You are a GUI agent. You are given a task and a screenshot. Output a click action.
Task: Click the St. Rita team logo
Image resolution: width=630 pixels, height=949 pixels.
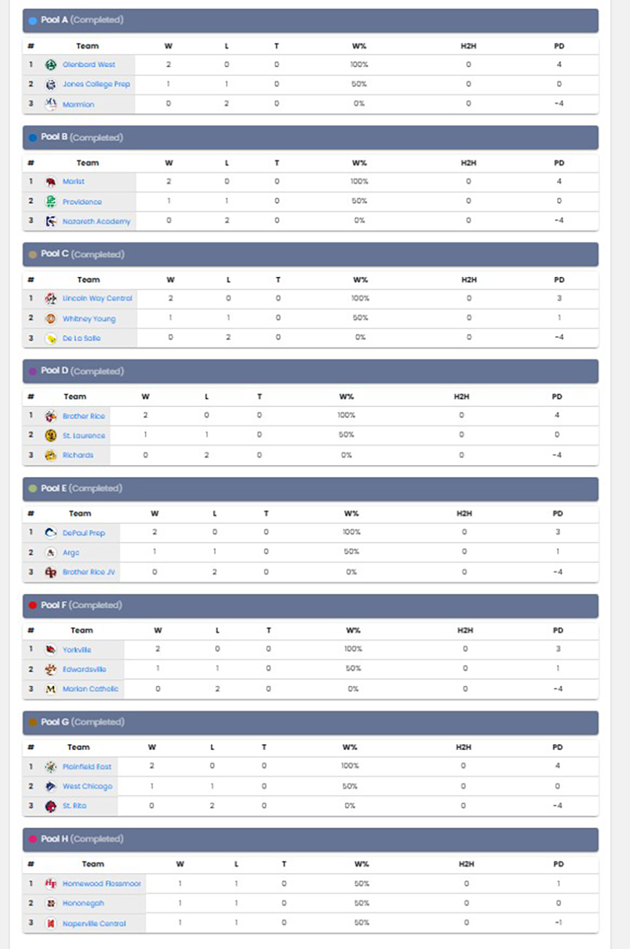pos(51,806)
